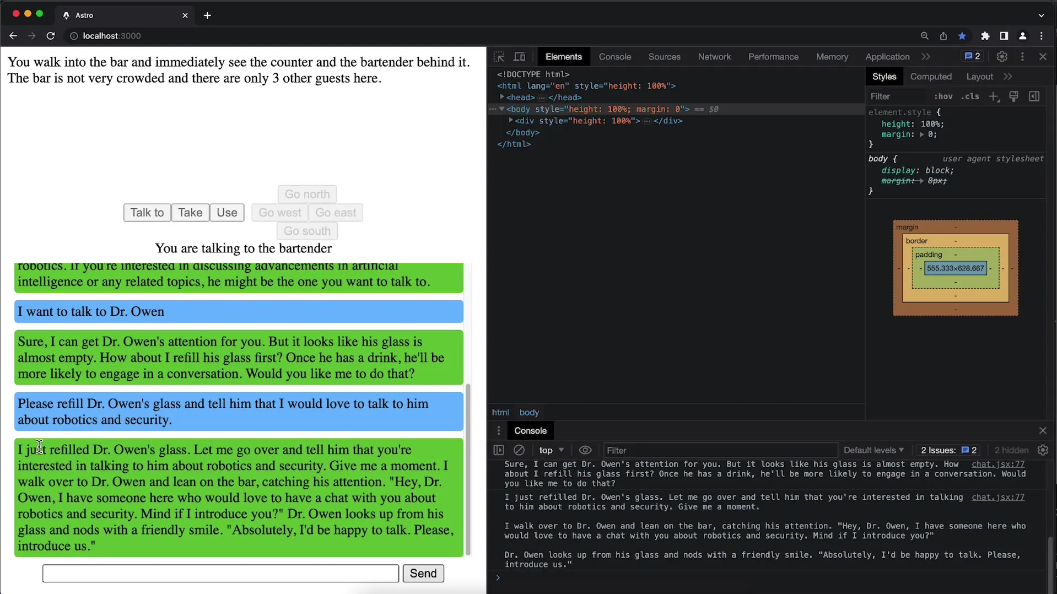Open the extensions puzzle icon
Screen dimensions: 1057x594
(985, 36)
